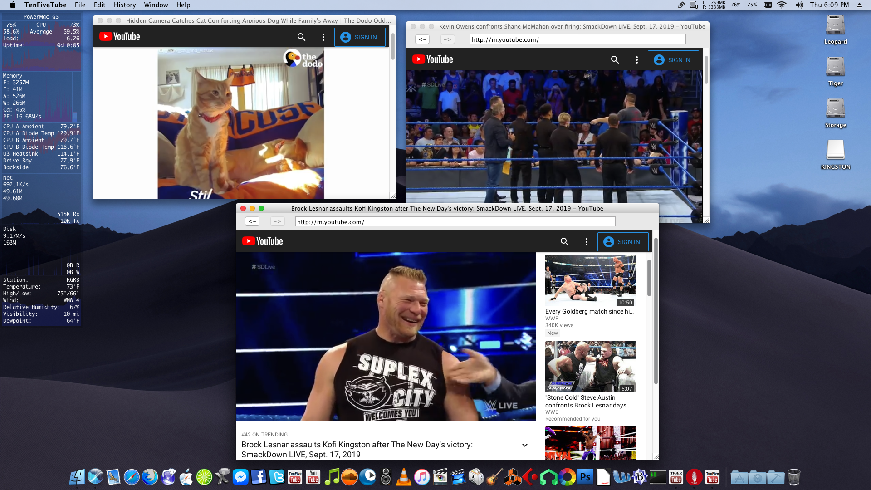
Task: Open the Trash in the dock
Action: [793, 477]
